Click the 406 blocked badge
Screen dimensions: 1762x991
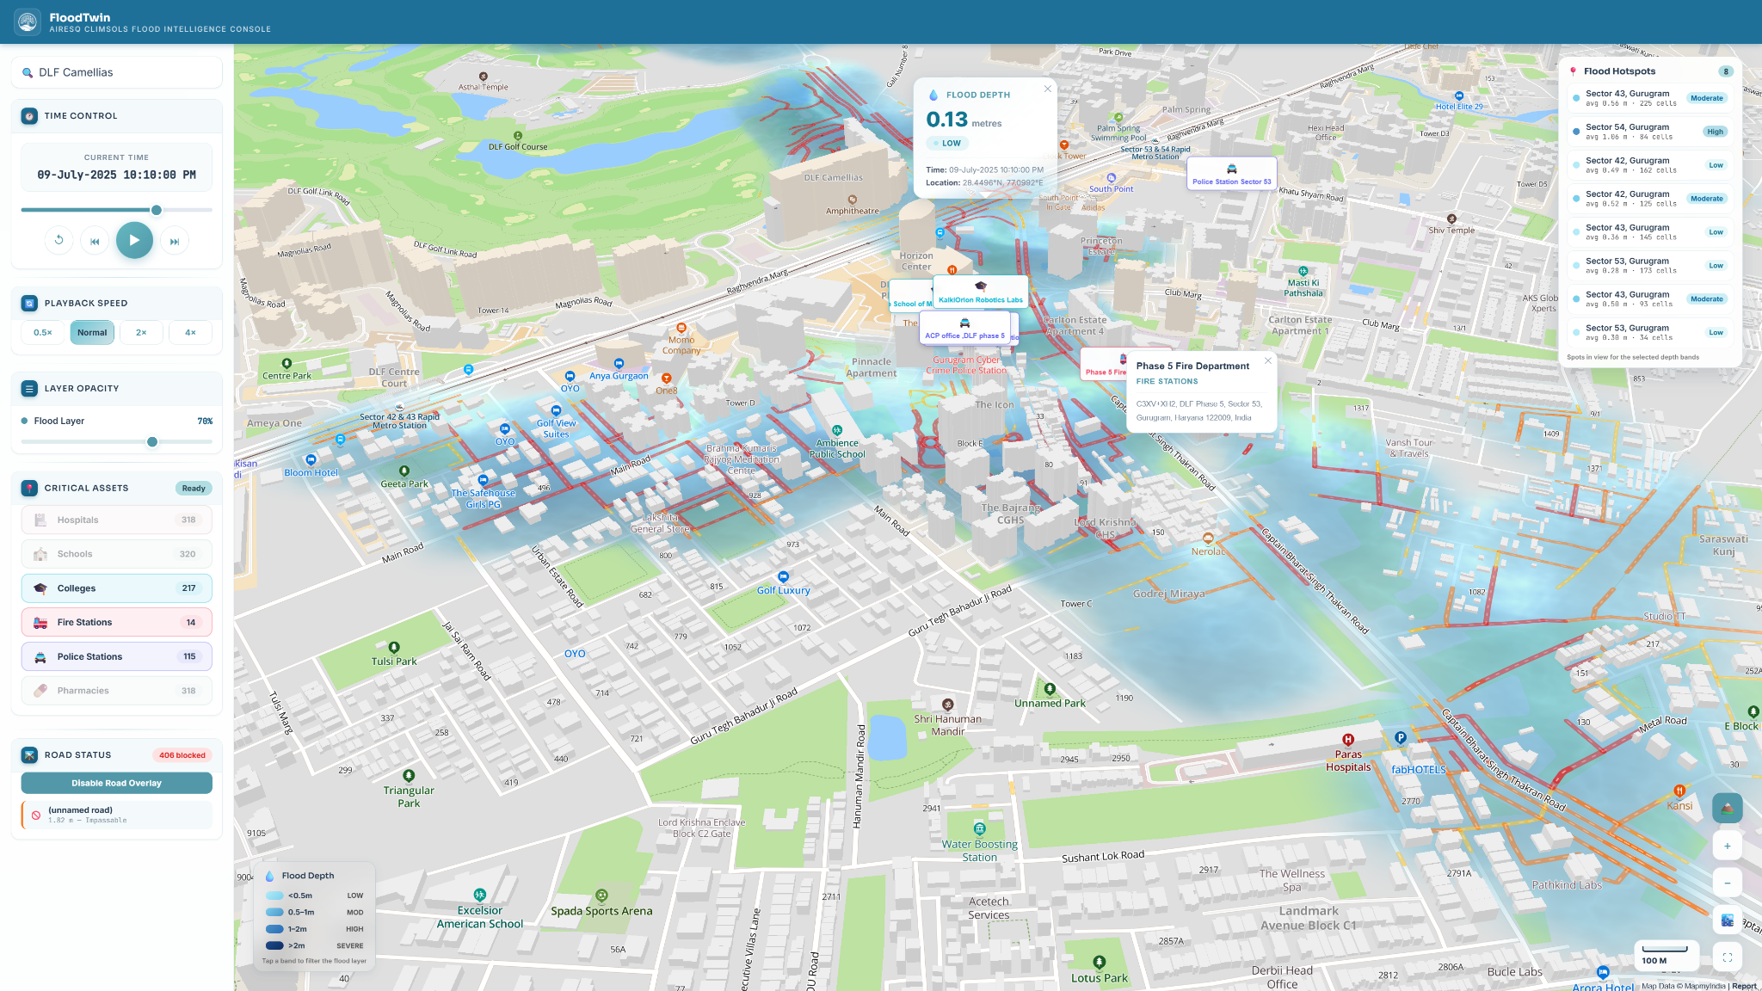tap(182, 755)
